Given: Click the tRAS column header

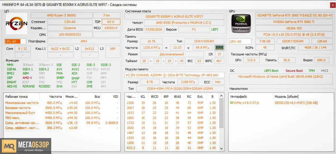Looking at the screenshot, I should tap(178, 97).
